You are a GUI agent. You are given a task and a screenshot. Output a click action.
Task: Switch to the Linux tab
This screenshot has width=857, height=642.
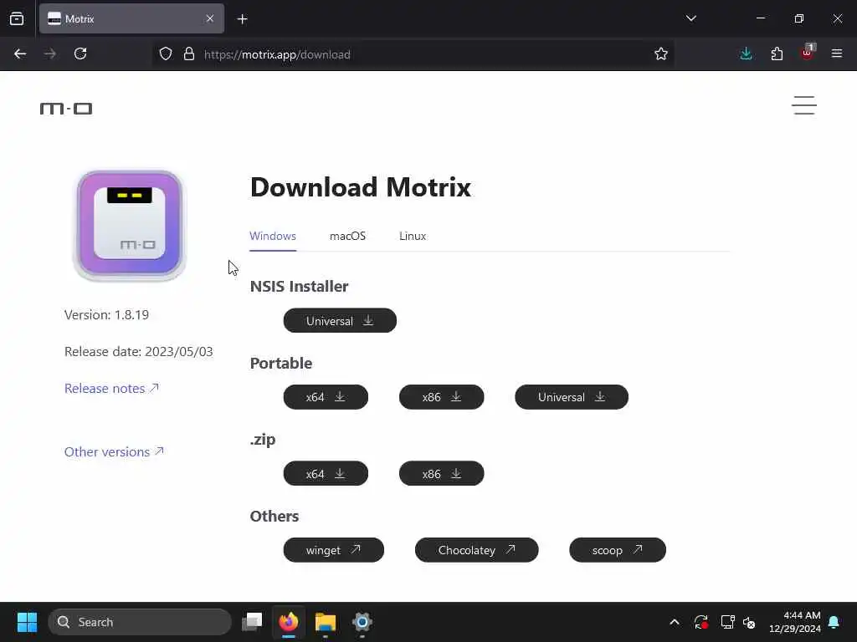[413, 236]
